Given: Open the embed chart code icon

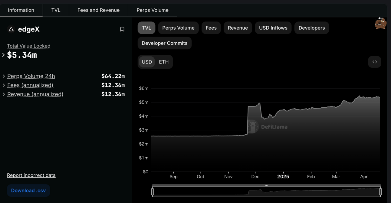Looking at the screenshot, I should click(375, 62).
